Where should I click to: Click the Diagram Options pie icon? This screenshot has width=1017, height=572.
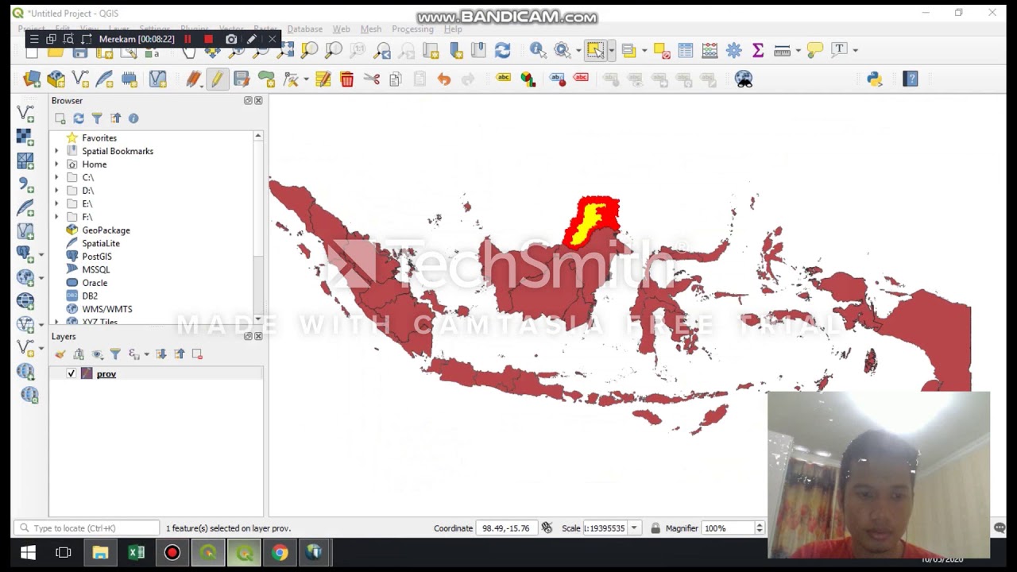(x=528, y=79)
